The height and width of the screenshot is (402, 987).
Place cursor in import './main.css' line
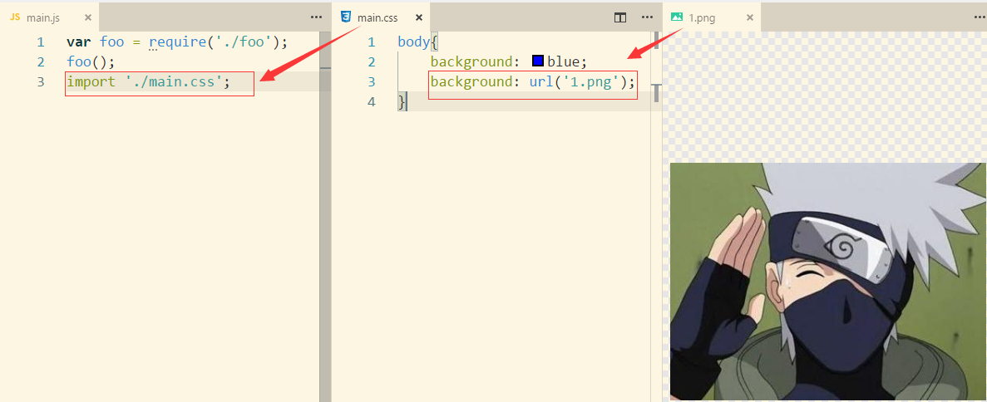click(x=149, y=81)
